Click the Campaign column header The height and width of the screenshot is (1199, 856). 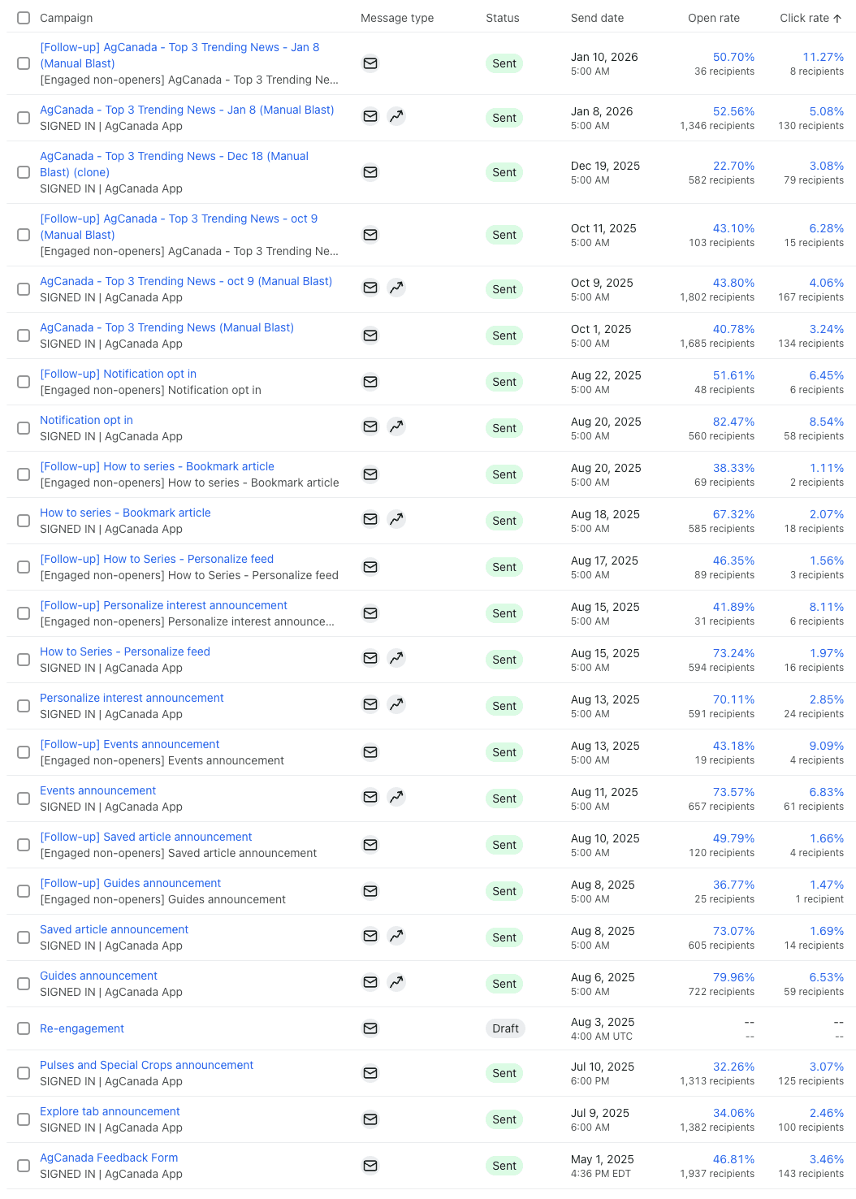click(67, 17)
